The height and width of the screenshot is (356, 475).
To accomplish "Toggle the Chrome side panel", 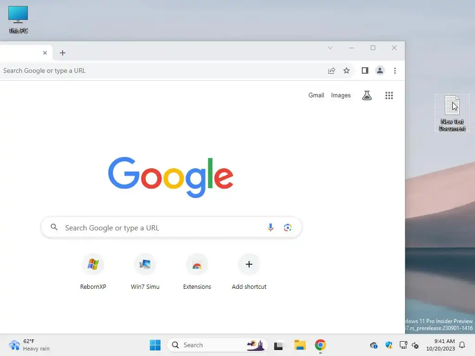I will [365, 70].
